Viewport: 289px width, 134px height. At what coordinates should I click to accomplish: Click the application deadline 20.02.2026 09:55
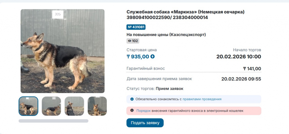(x=241, y=79)
